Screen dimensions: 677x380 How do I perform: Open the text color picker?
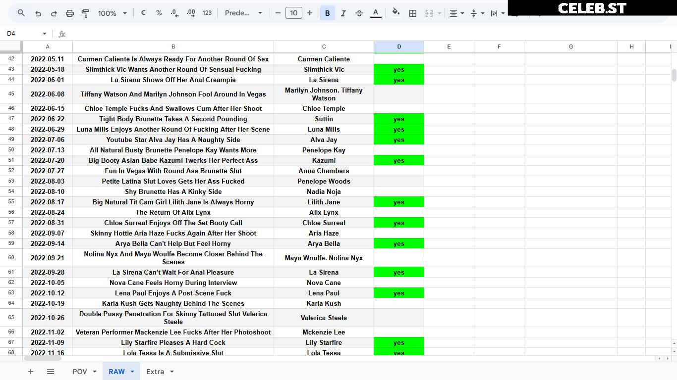(x=376, y=13)
